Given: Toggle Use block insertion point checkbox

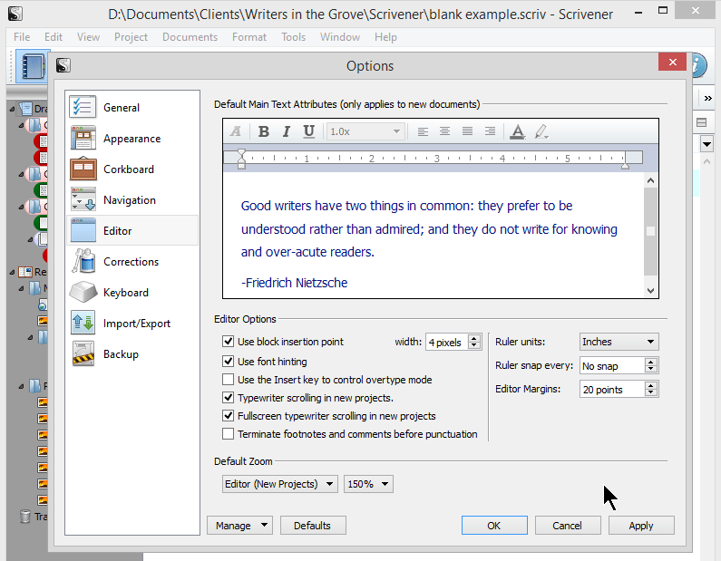Looking at the screenshot, I should (228, 342).
